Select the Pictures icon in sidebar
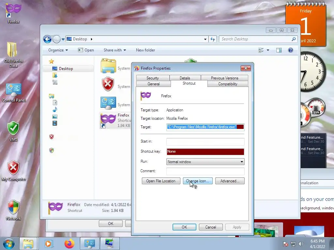This screenshot has width=334, height=250. pos(55,117)
